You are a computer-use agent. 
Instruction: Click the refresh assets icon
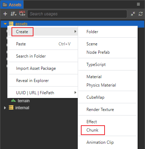click(x=140, y=14)
